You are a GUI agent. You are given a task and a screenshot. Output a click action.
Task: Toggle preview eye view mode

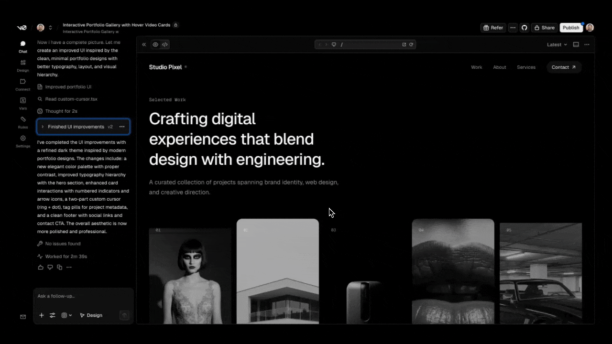coord(155,44)
